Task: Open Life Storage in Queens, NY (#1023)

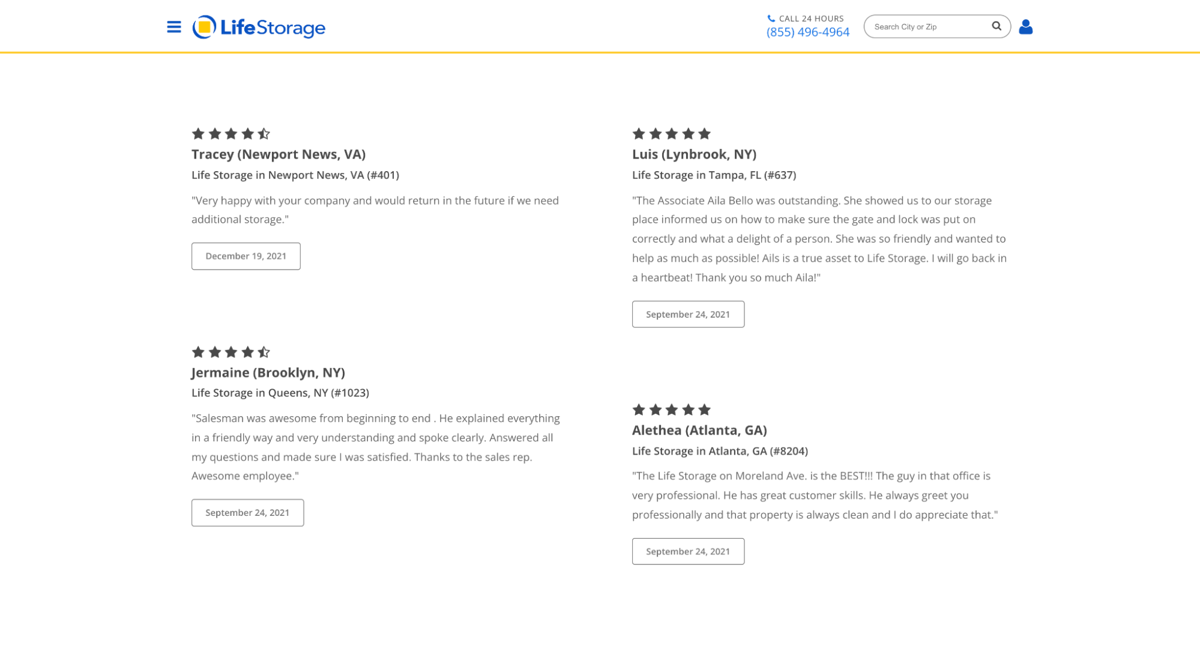Action: [280, 393]
